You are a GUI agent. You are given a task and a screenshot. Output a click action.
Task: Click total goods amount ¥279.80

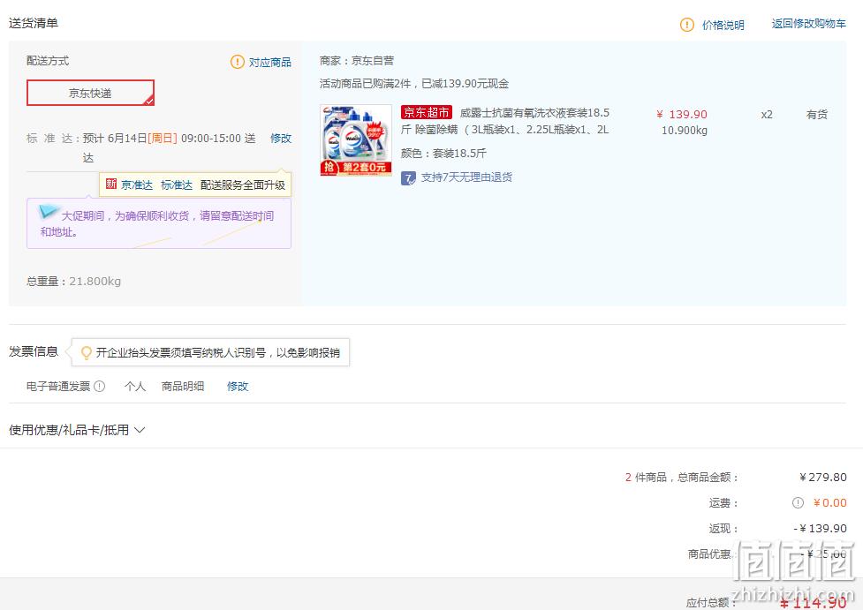(x=823, y=477)
